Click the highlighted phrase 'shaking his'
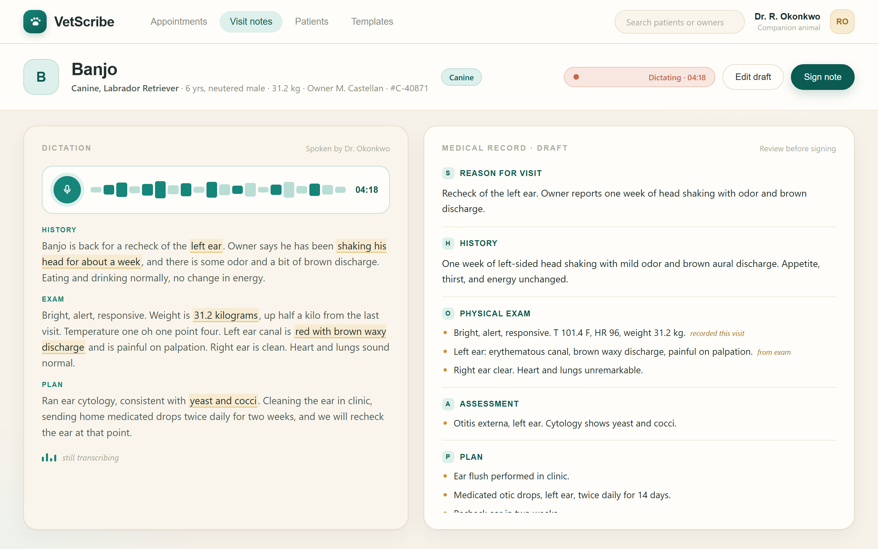Image resolution: width=878 pixels, height=549 pixels. click(361, 246)
